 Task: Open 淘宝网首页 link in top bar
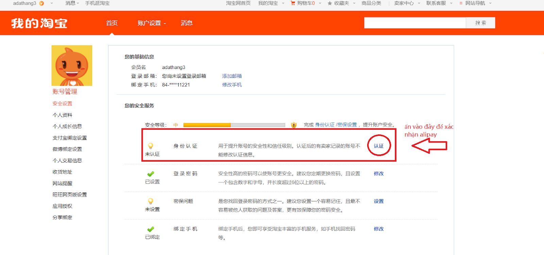pos(238,3)
